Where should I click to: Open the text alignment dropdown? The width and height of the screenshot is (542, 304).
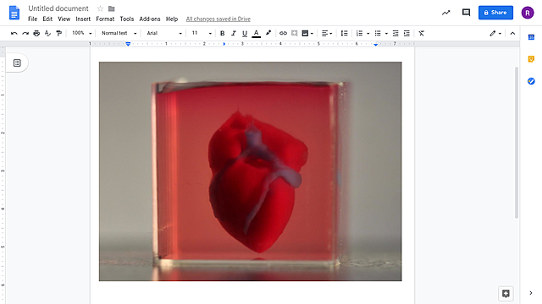pos(327,33)
